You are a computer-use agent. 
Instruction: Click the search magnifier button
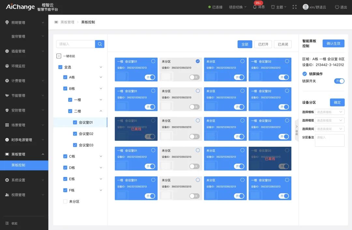(x=100, y=44)
